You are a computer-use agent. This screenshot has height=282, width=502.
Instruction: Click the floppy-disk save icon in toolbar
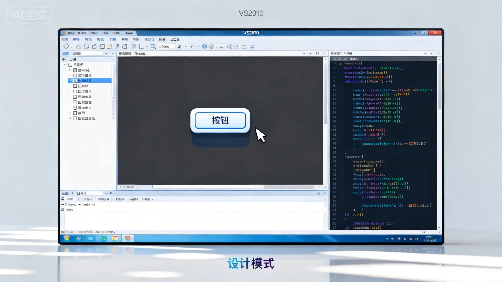pyautogui.click(x=94, y=46)
